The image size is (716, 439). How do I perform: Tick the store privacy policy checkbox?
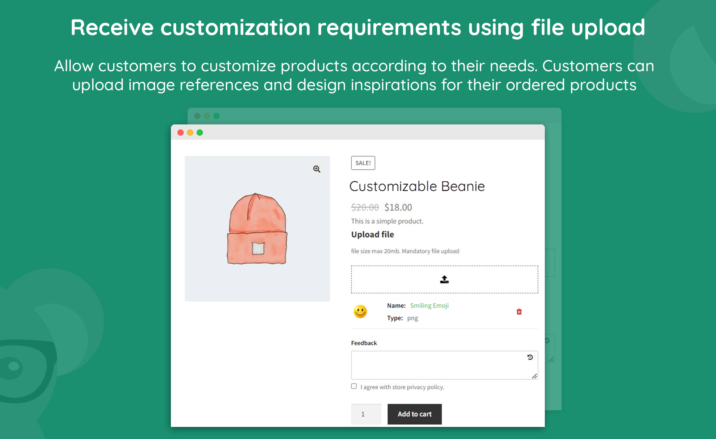tap(354, 386)
